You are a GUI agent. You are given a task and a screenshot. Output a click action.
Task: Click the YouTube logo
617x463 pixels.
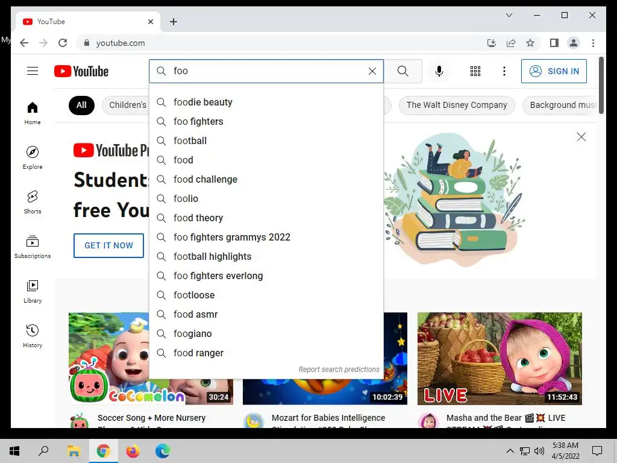click(x=81, y=71)
